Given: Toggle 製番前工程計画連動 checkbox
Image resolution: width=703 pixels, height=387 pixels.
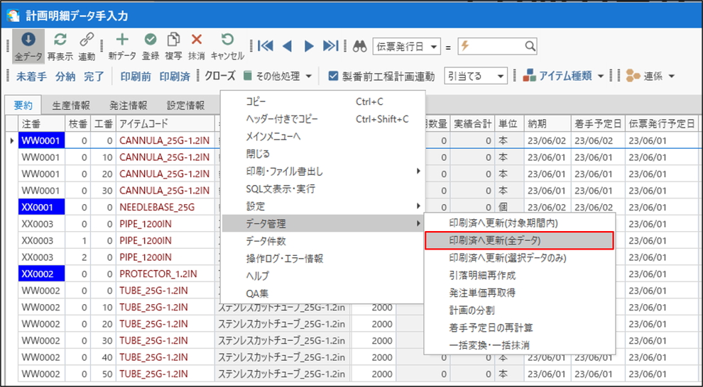Looking at the screenshot, I should click(x=332, y=76).
